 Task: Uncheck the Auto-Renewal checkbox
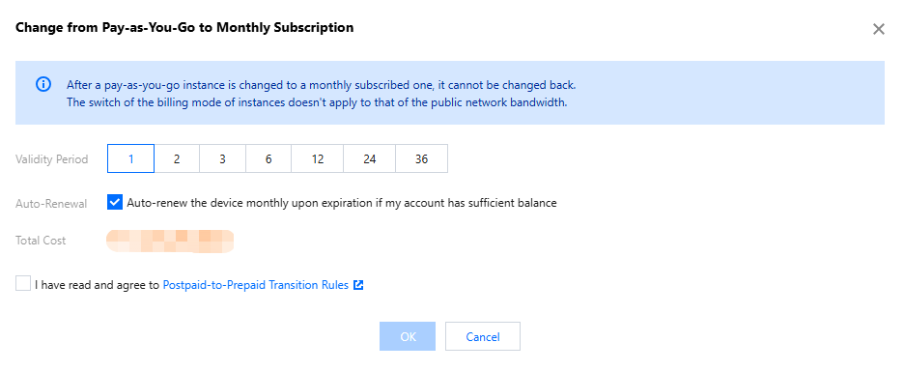coord(115,203)
